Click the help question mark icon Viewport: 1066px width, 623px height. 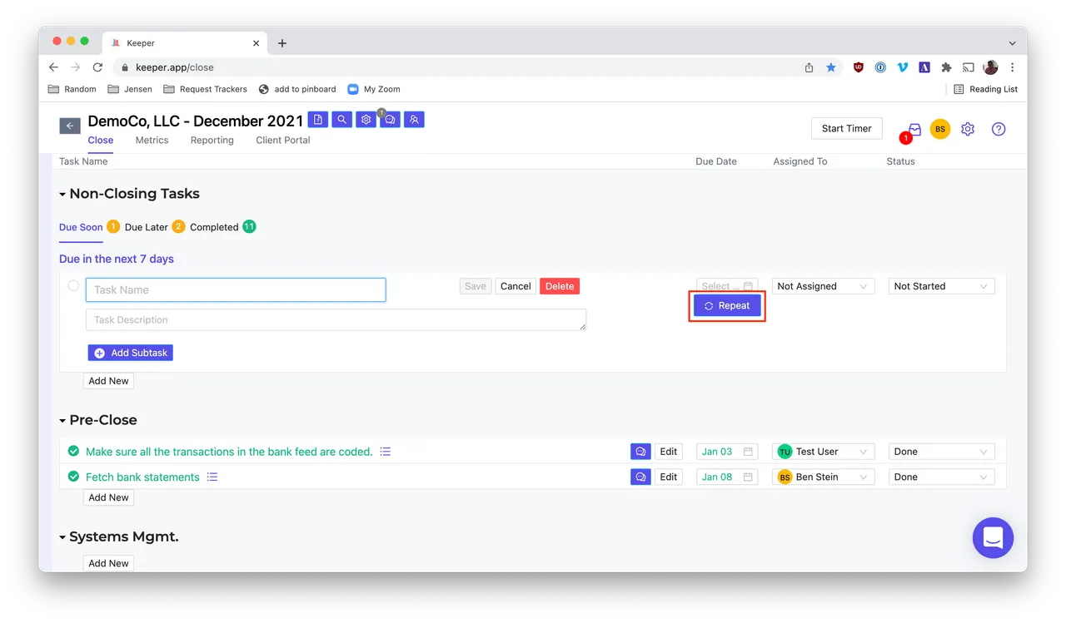[997, 129]
